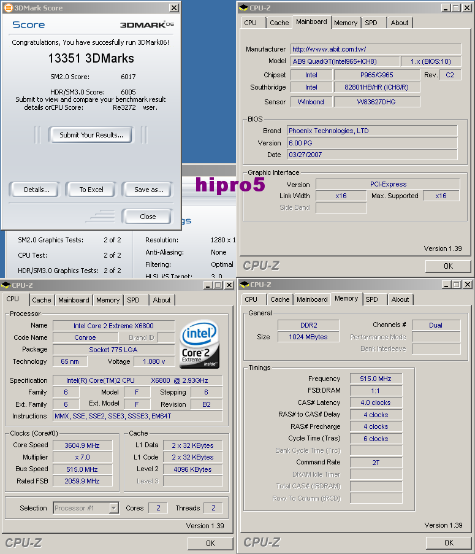The image size is (475, 554).
Task: Click the memory frequency 515.0 MHz value
Action: (x=376, y=379)
